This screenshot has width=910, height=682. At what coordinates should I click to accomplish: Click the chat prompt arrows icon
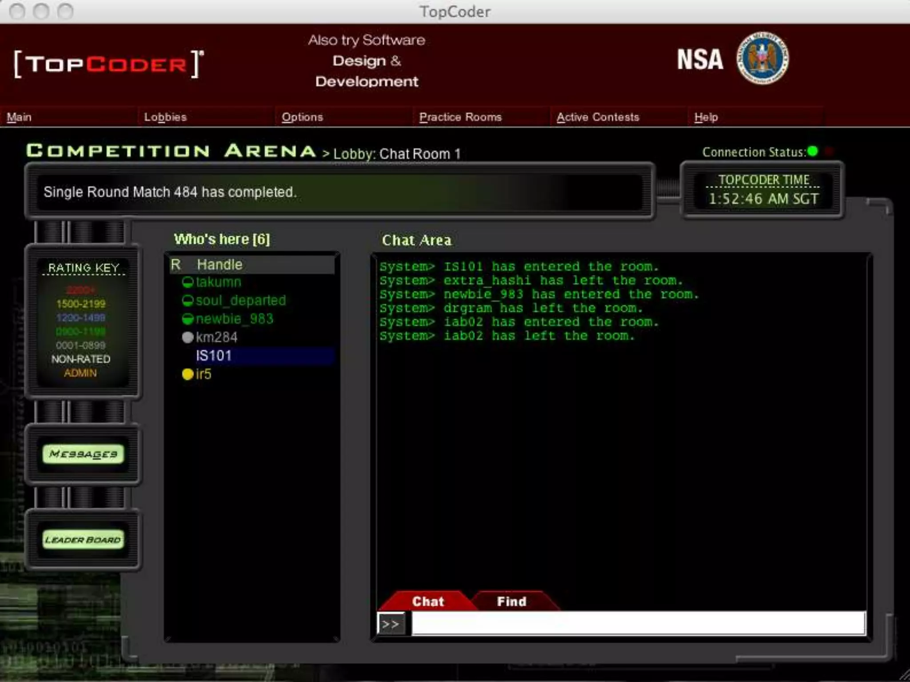tap(391, 624)
